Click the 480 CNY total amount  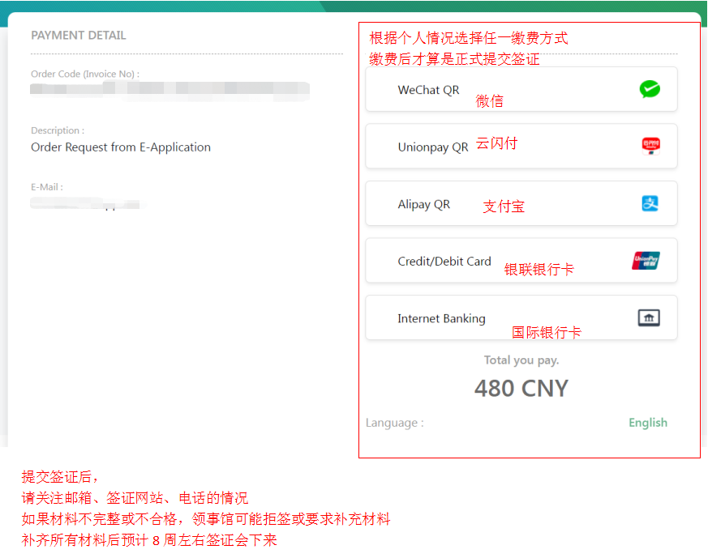click(521, 389)
